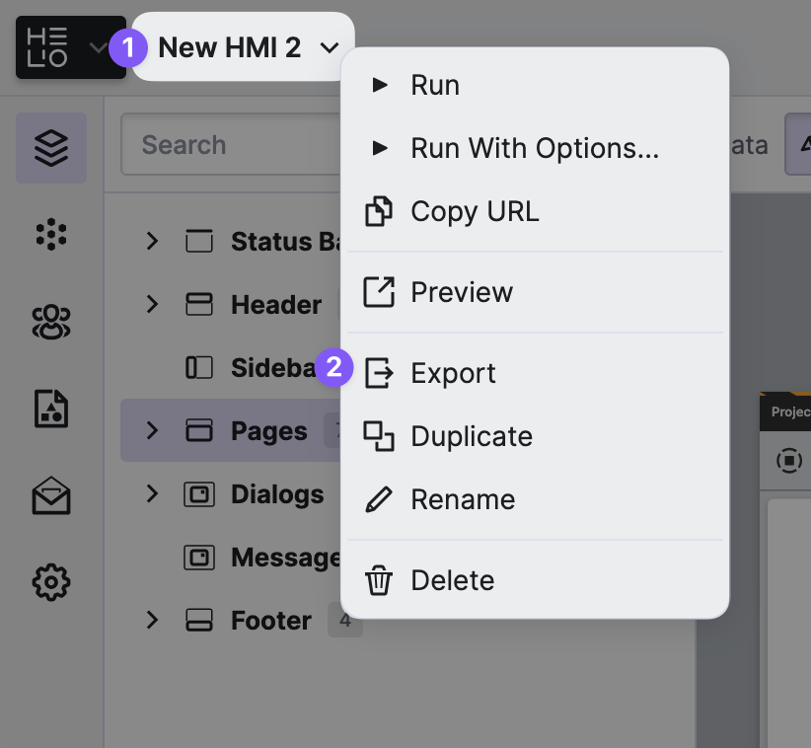The image size is (811, 748).
Task: Select Run from the project menu
Action: click(x=435, y=86)
